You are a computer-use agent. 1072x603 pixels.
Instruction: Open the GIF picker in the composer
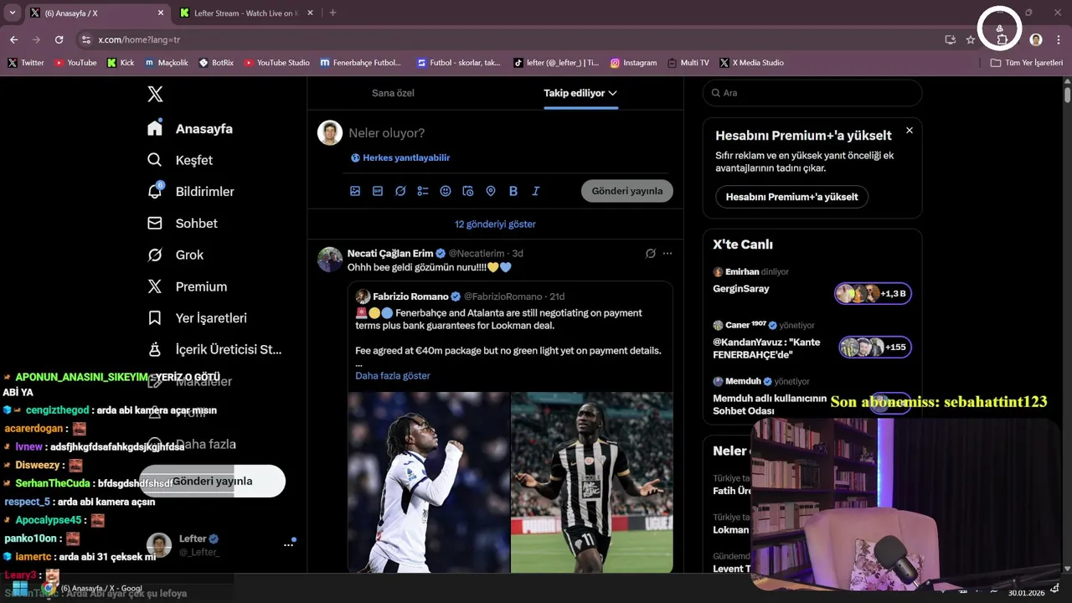coord(378,191)
